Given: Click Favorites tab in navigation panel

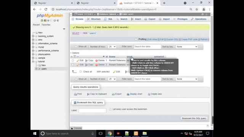Looking at the screenshot, I should (x=46, y=25).
